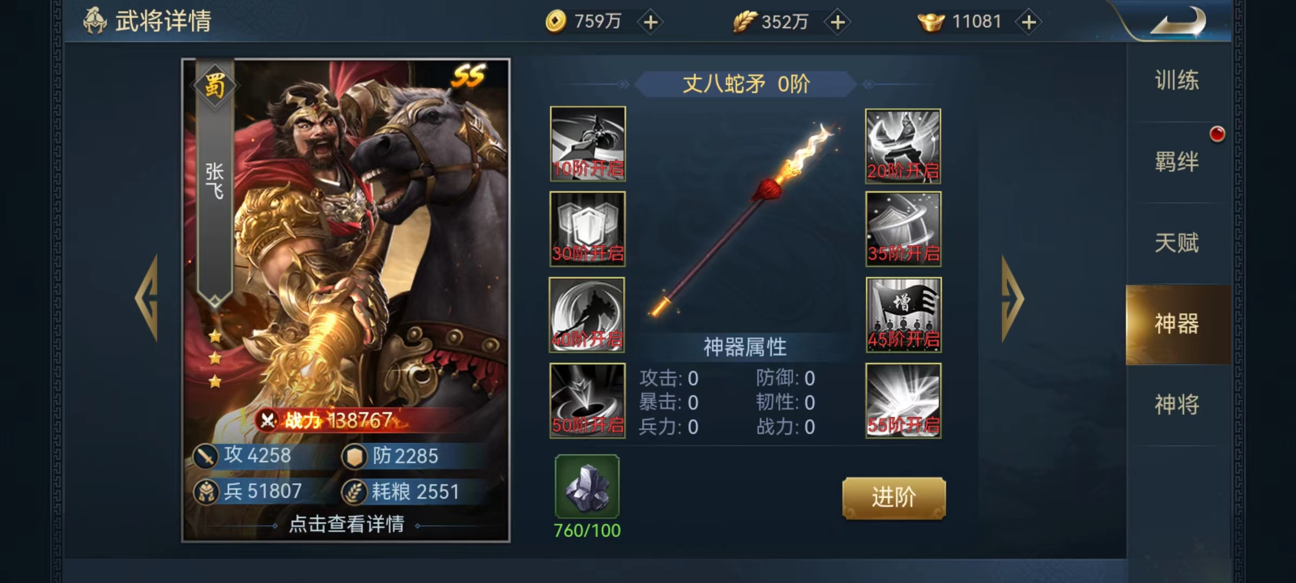Select the 35阶开启 skill icon
This screenshot has height=583, width=1296.
(x=903, y=229)
